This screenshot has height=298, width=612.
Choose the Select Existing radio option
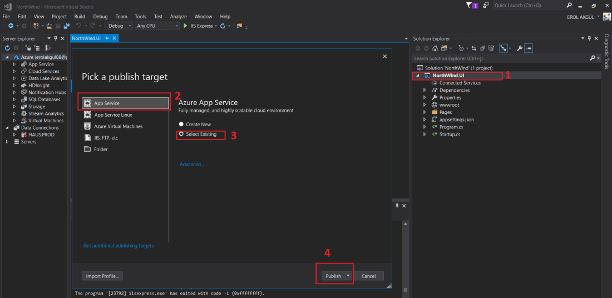coord(181,135)
